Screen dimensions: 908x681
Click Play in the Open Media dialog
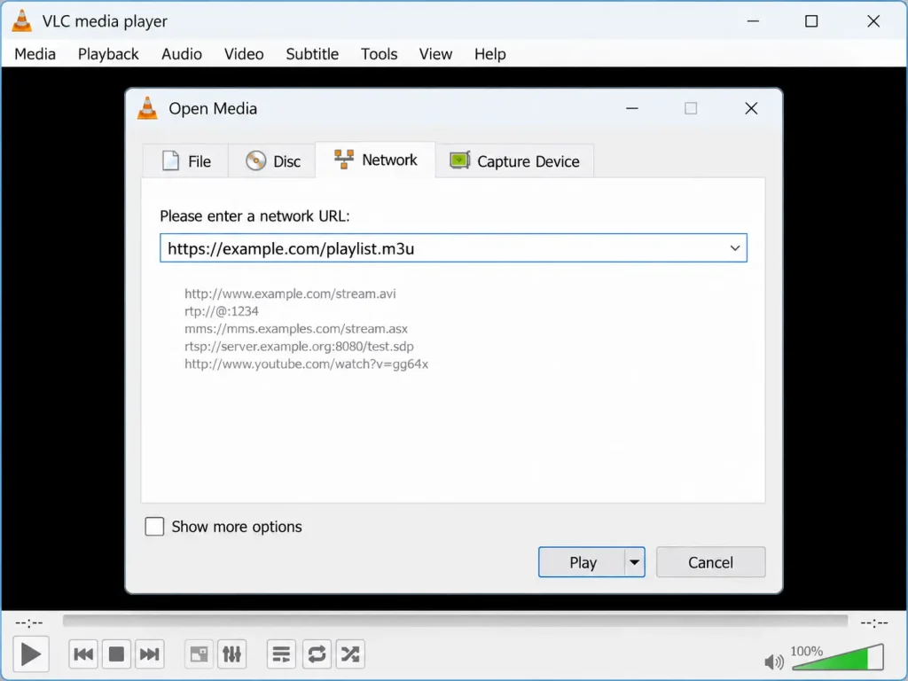pyautogui.click(x=582, y=562)
